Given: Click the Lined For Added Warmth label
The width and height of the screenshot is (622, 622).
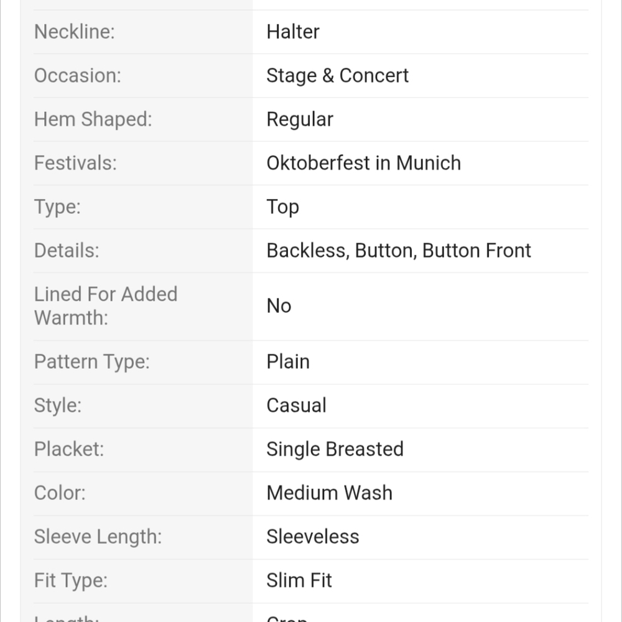Looking at the screenshot, I should click(106, 306).
